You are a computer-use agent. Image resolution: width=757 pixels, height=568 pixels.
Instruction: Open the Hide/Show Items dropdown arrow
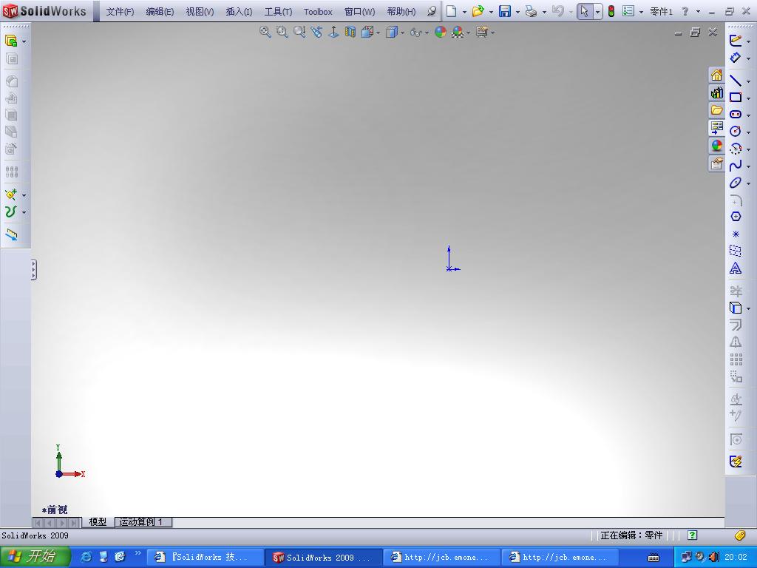(427, 33)
